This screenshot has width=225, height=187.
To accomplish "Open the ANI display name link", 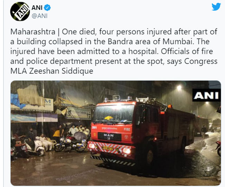I will click(37, 8).
